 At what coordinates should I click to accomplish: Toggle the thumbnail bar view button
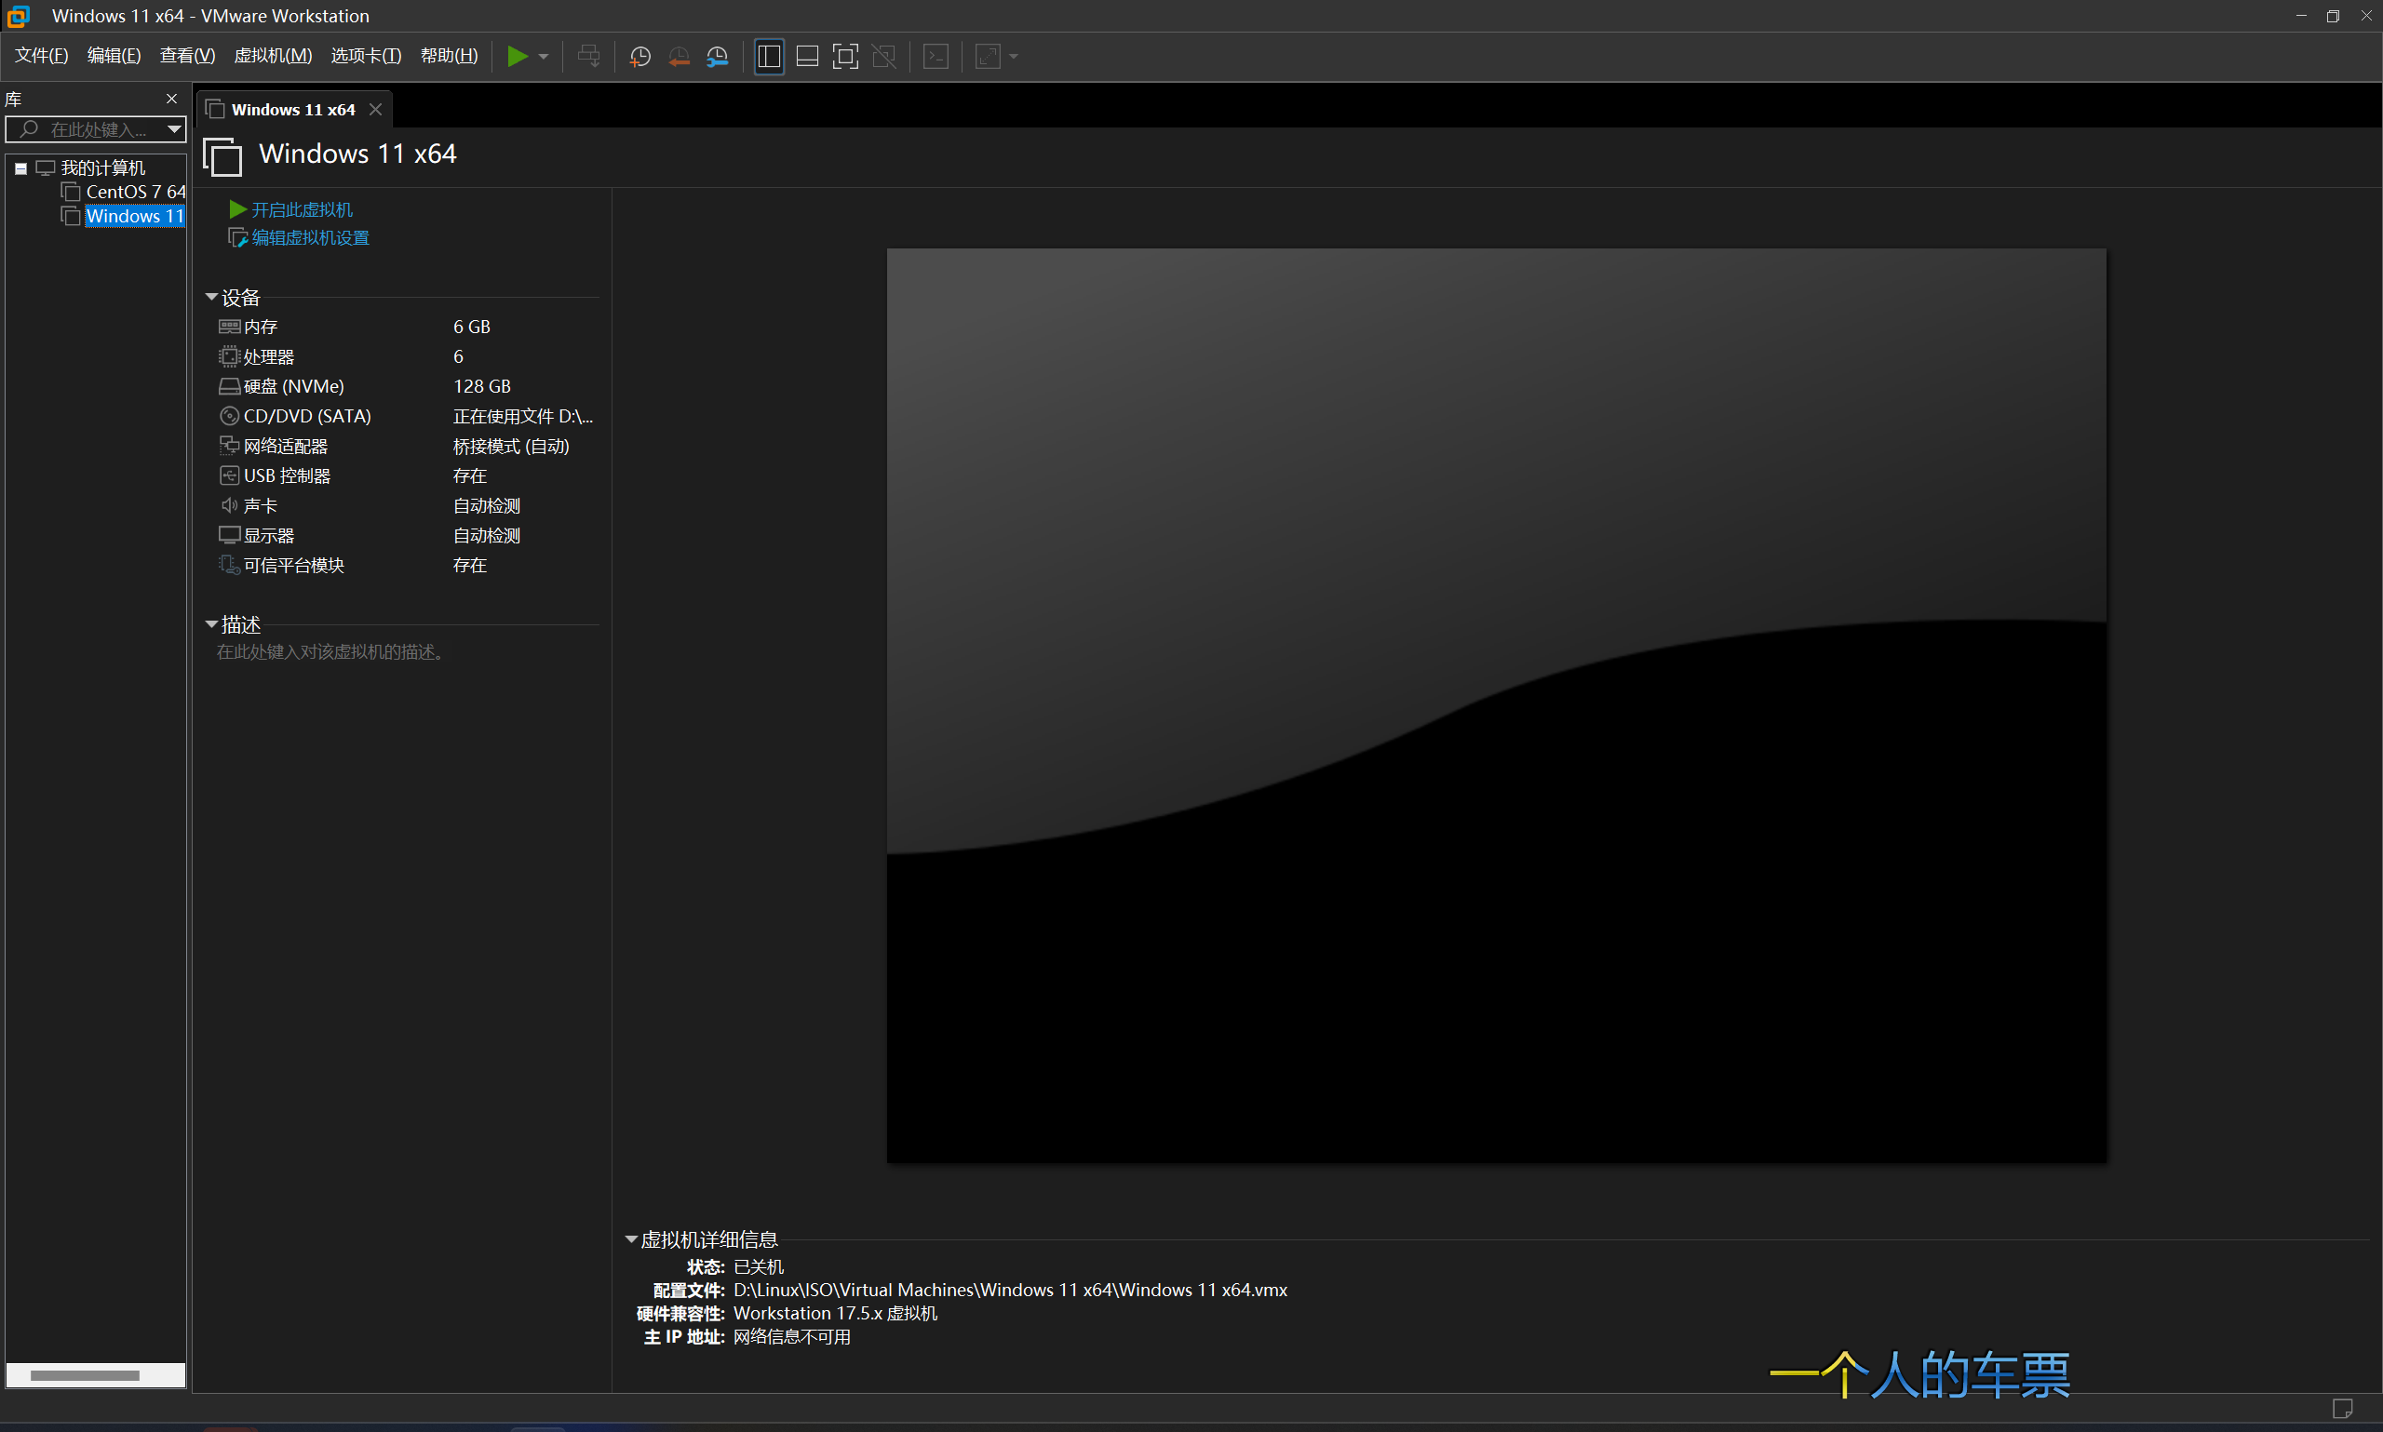[808, 56]
